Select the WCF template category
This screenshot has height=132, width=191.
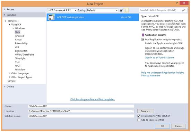coord(18,66)
